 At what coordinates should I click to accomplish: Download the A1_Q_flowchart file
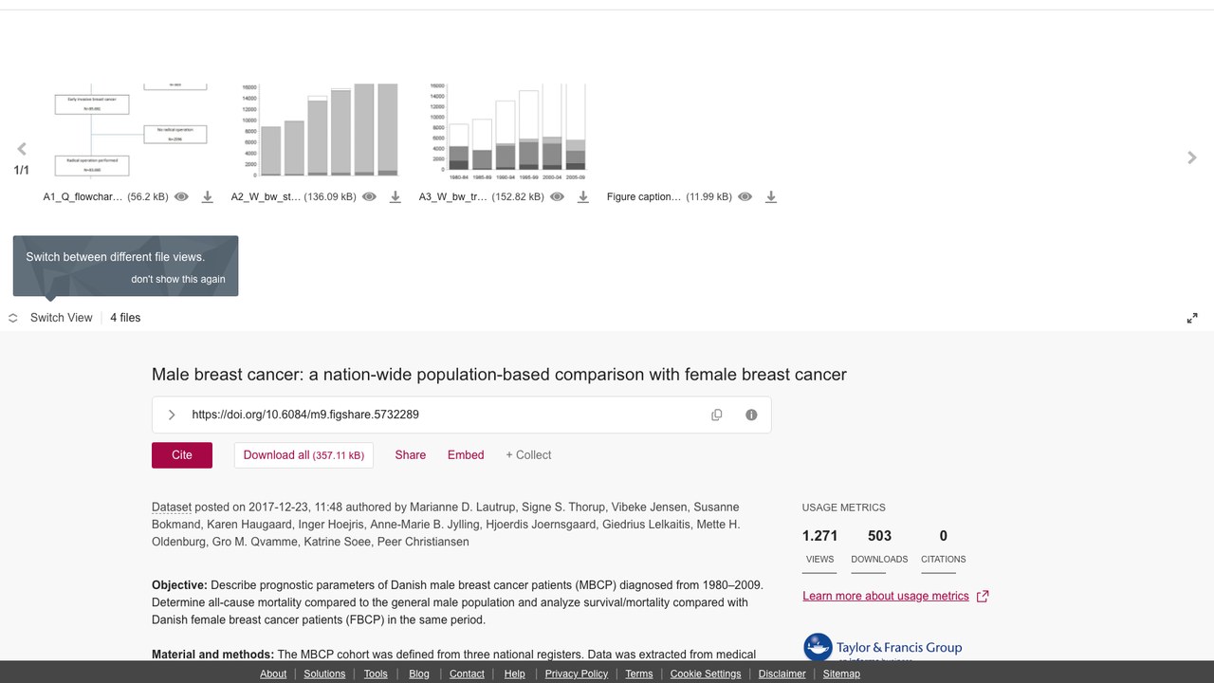[207, 197]
